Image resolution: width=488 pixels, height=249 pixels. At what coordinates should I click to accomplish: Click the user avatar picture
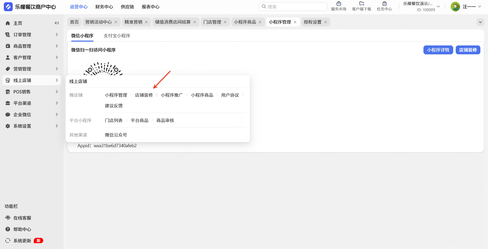pos(455,7)
